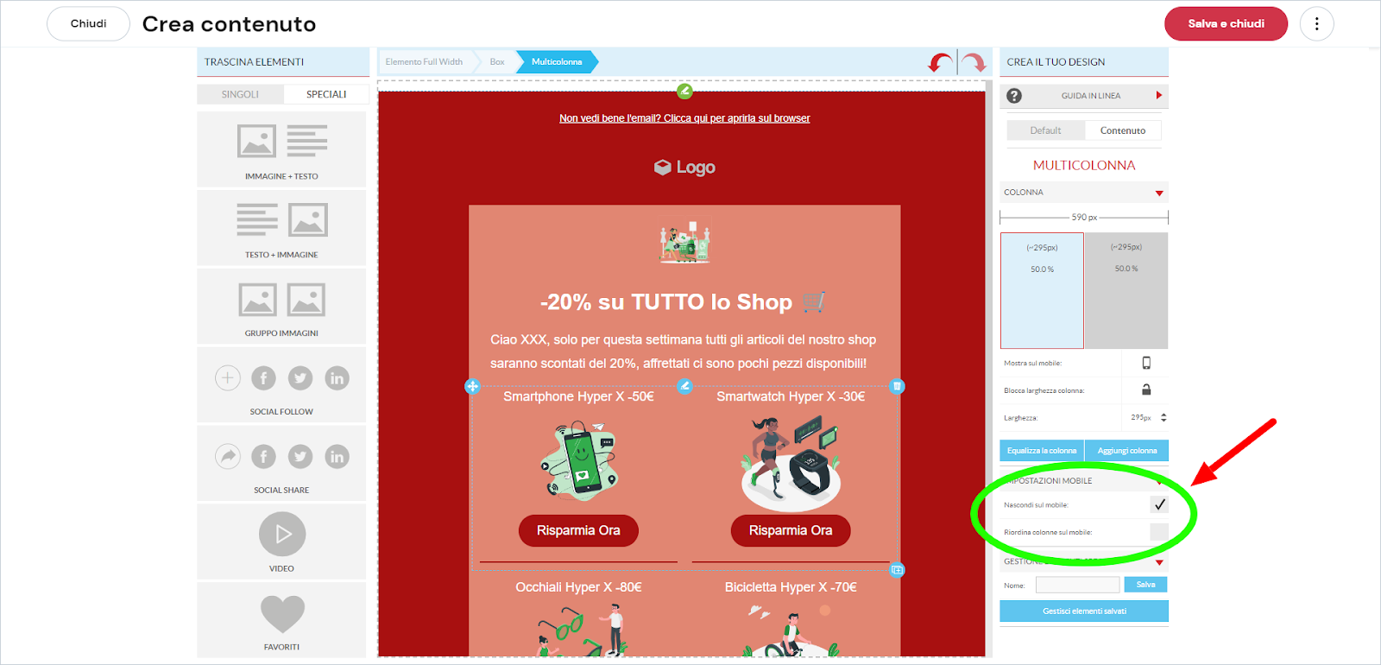Toggle Nascondi sul mobile checkbox
The height and width of the screenshot is (665, 1381).
tap(1159, 504)
